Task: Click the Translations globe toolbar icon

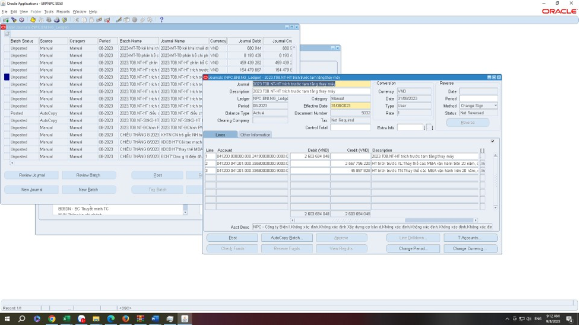Action: tap(135, 20)
